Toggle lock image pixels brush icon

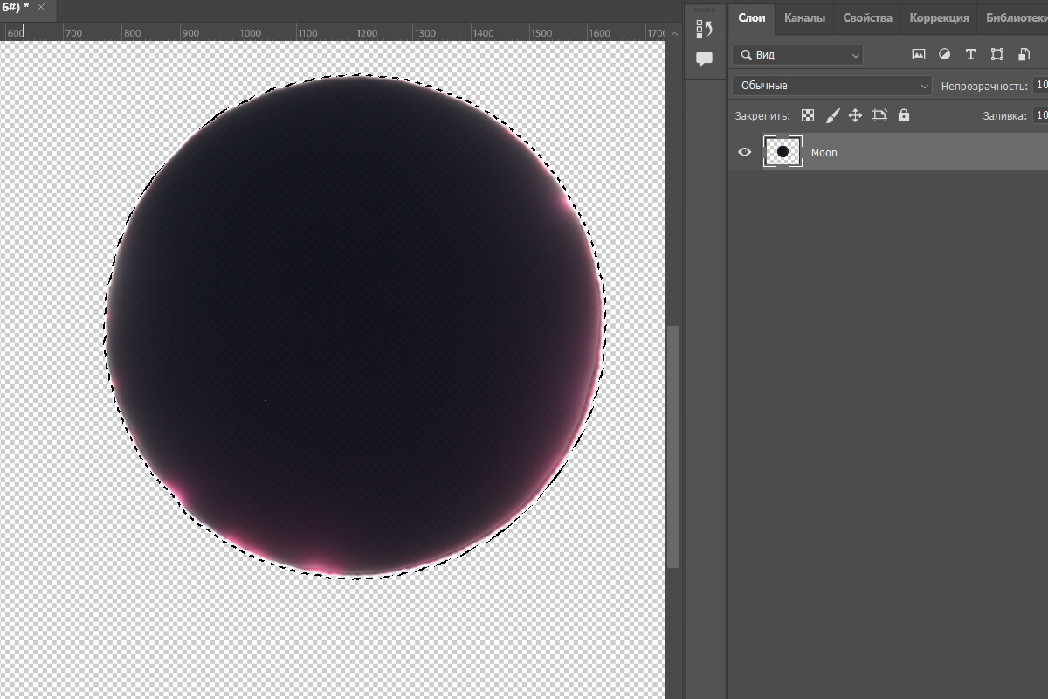coord(832,115)
